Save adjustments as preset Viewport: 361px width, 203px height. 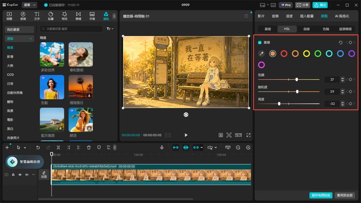click(321, 195)
